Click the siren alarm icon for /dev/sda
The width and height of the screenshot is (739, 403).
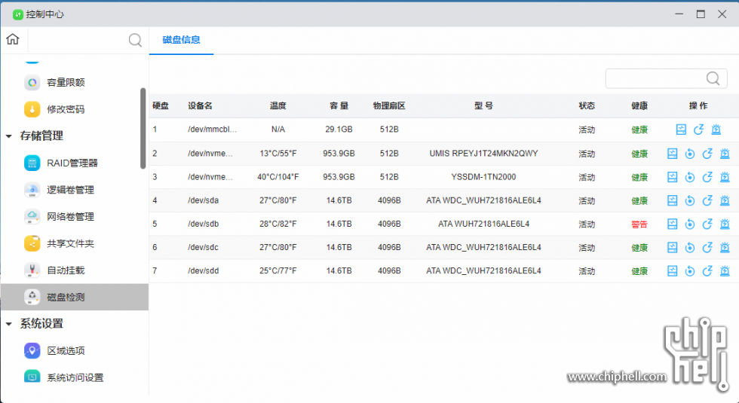[x=725, y=200]
